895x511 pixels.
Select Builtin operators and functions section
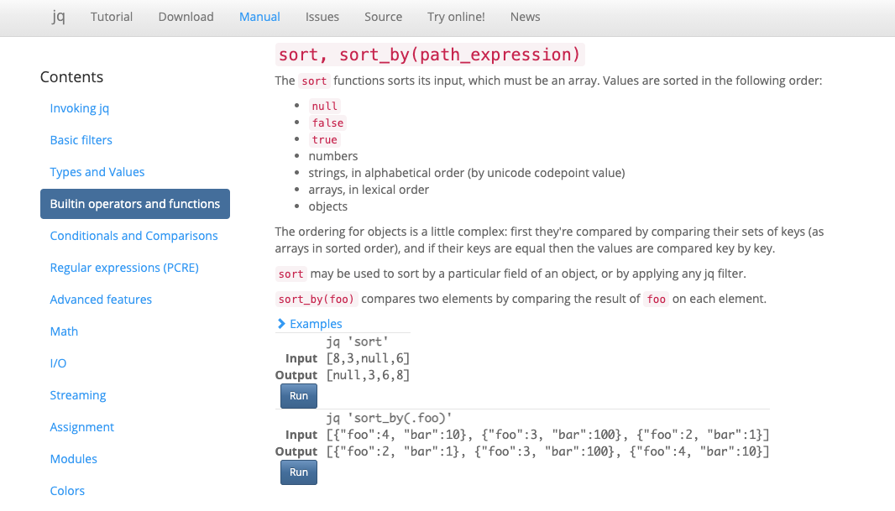pos(134,203)
